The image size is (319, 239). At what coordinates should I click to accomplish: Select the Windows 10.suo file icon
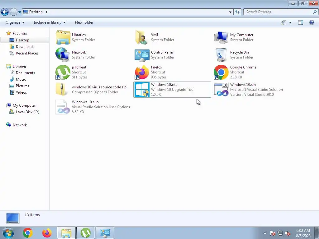click(63, 107)
